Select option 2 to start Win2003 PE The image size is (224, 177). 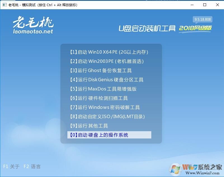(x=107, y=61)
